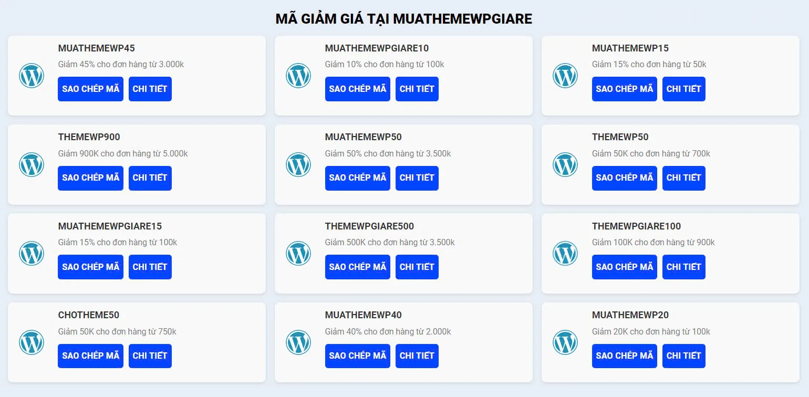Click the WordPress icon for MUATHEMEWPGIARE15

point(31,253)
